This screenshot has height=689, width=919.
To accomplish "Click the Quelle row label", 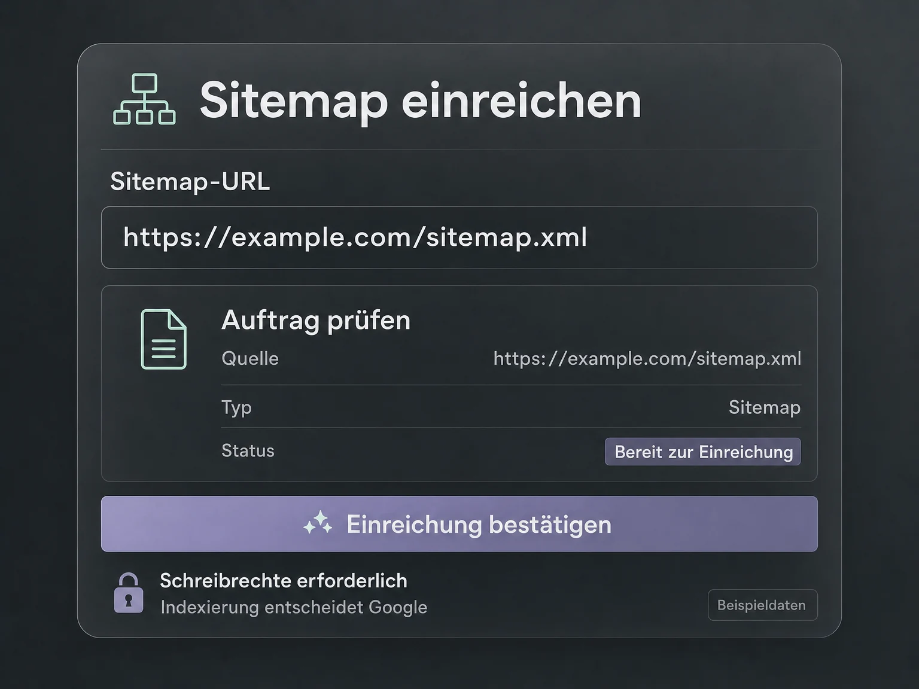I will tap(250, 358).
